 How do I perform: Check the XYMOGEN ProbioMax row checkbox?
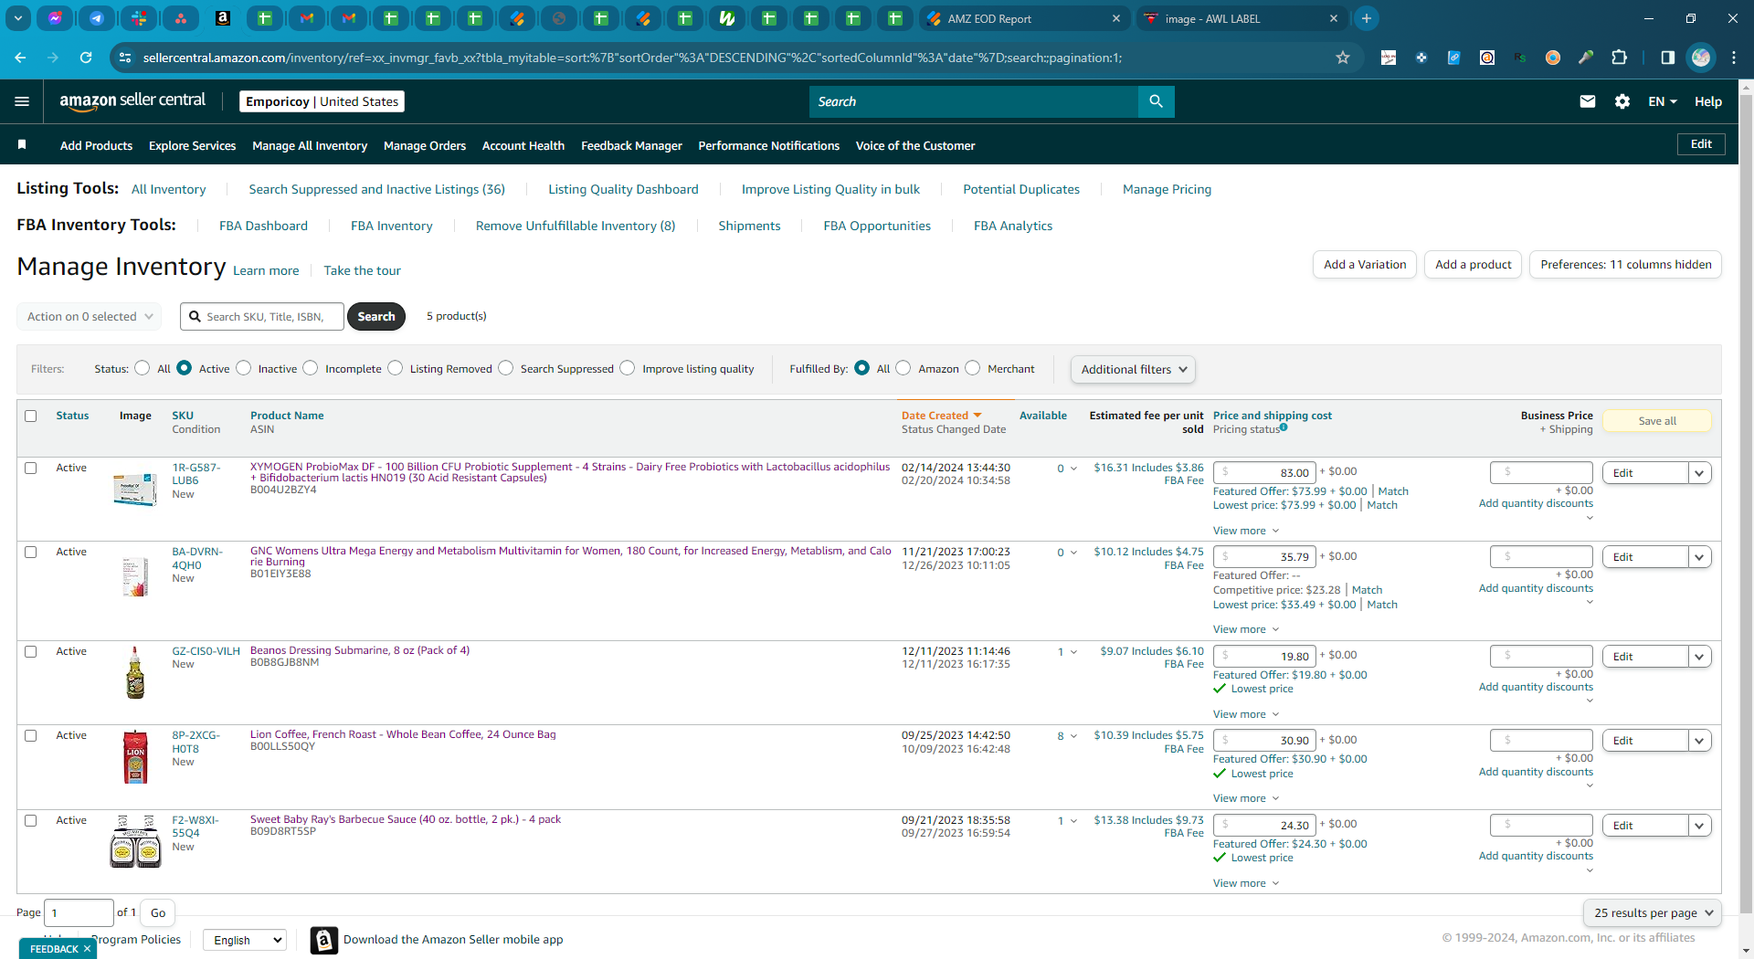coord(31,469)
